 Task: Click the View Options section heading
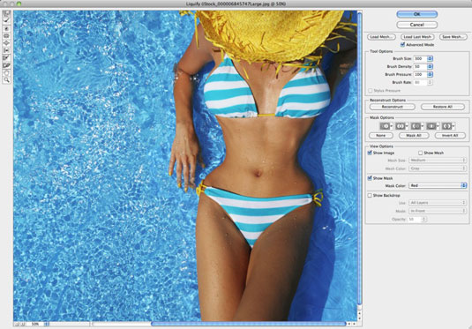381,146
